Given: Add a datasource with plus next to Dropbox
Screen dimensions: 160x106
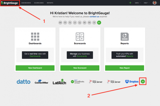Looking at the screenshot, I should pos(143,82).
